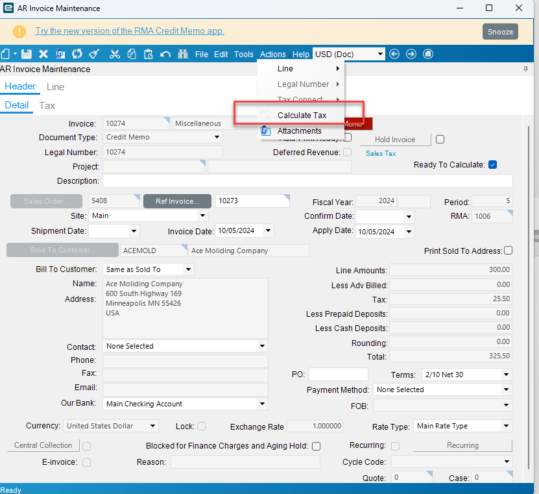This screenshot has height=494, width=539.
Task: Click the Search binoculars icon
Action: coord(182,54)
